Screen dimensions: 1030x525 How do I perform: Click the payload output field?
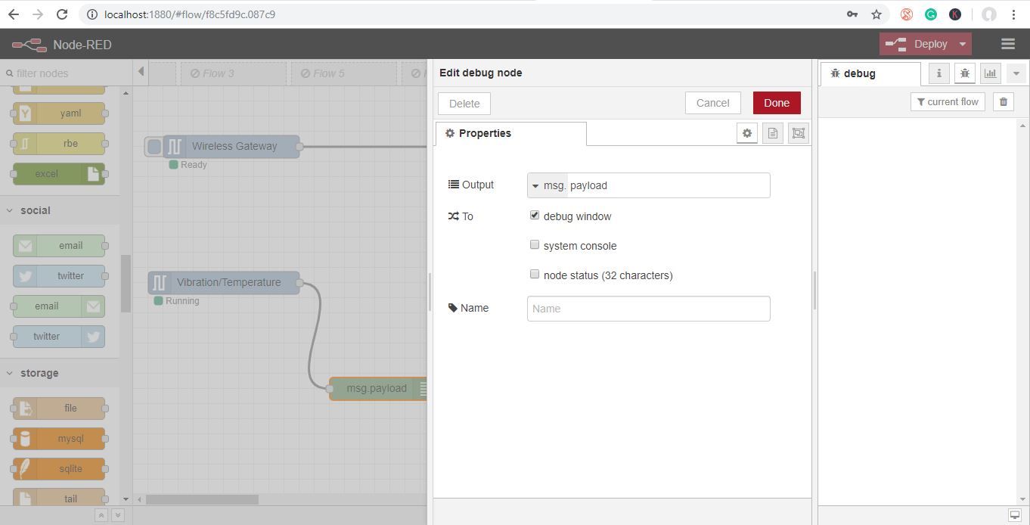pyautogui.click(x=669, y=185)
